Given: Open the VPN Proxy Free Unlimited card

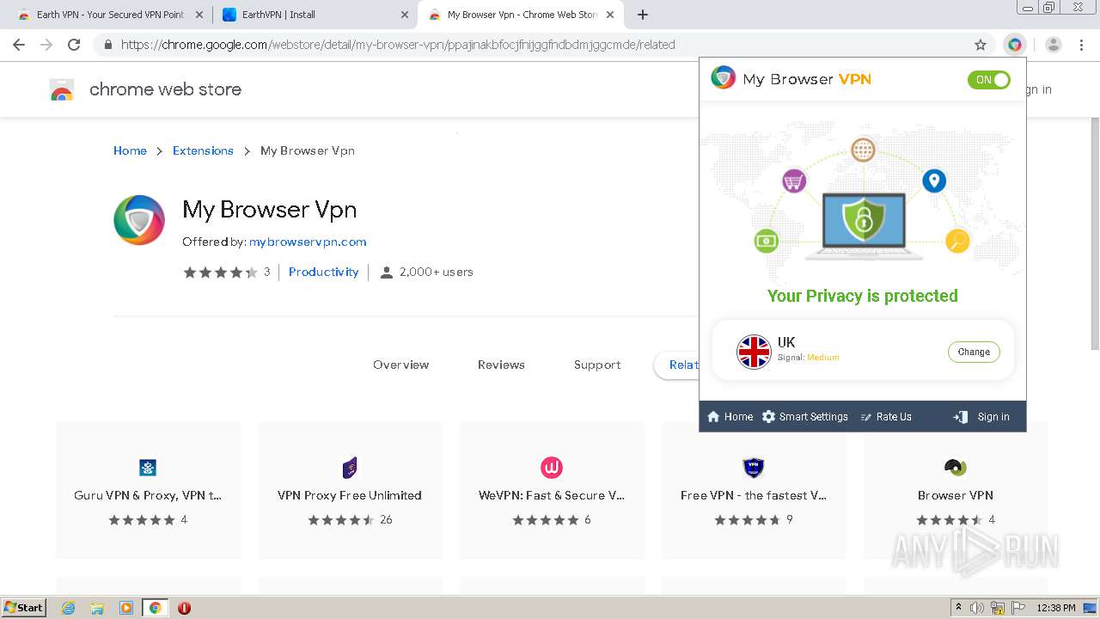Looking at the screenshot, I should tap(350, 491).
